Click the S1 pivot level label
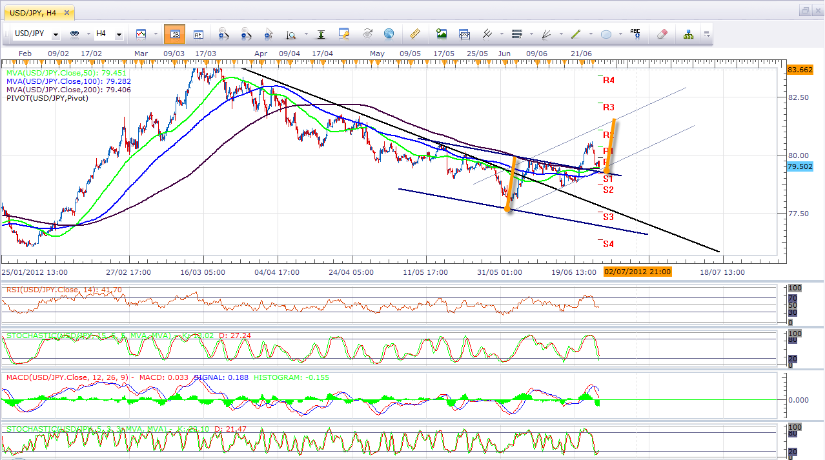The width and height of the screenshot is (825, 460). pos(608,178)
